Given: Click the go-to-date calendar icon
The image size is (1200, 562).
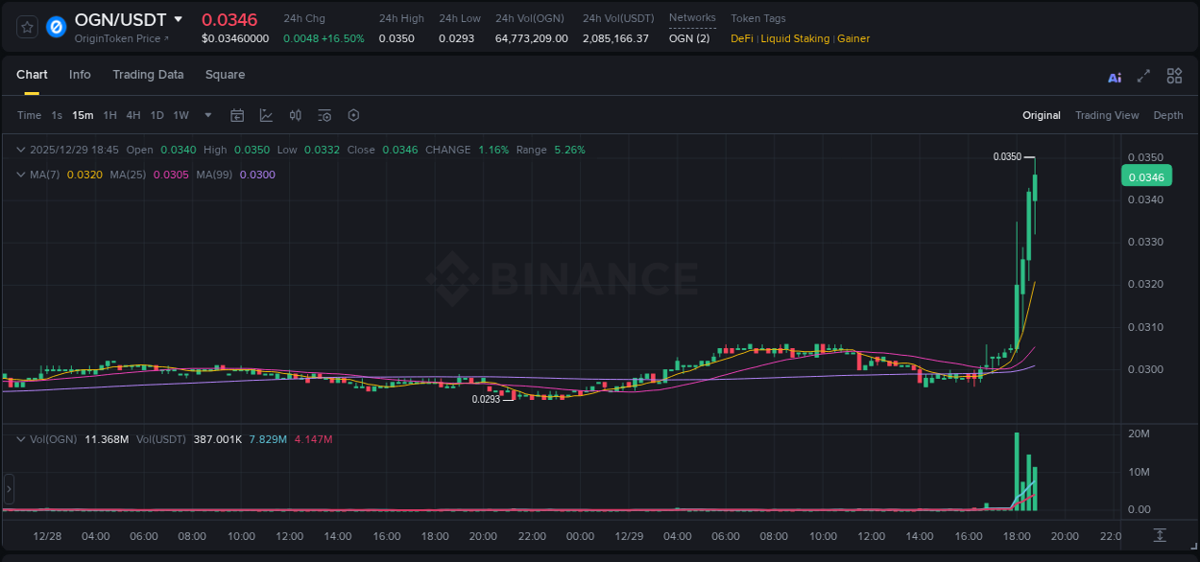Looking at the screenshot, I should pos(237,115).
